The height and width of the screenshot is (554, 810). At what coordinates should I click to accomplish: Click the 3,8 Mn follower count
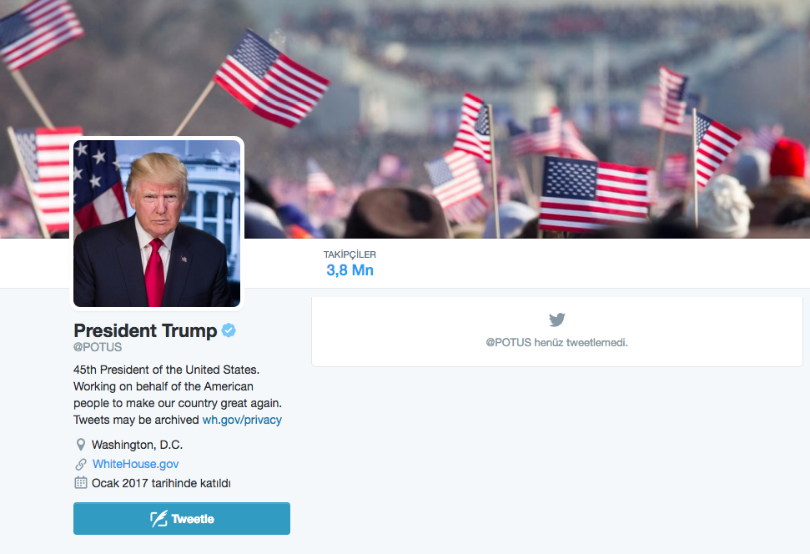coord(350,269)
